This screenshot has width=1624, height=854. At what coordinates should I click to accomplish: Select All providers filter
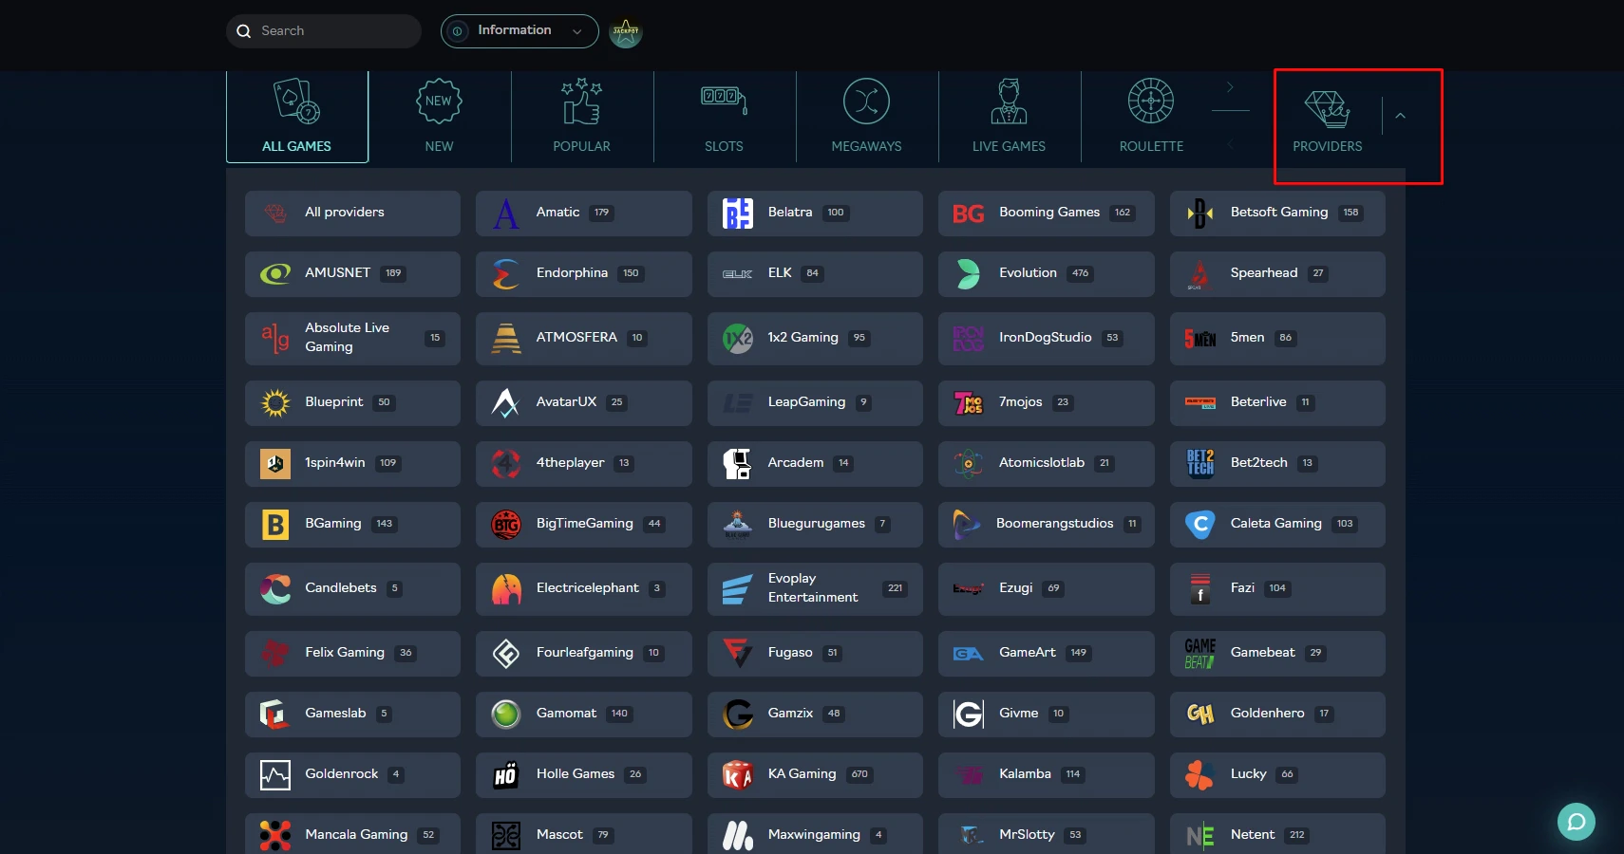click(x=352, y=213)
